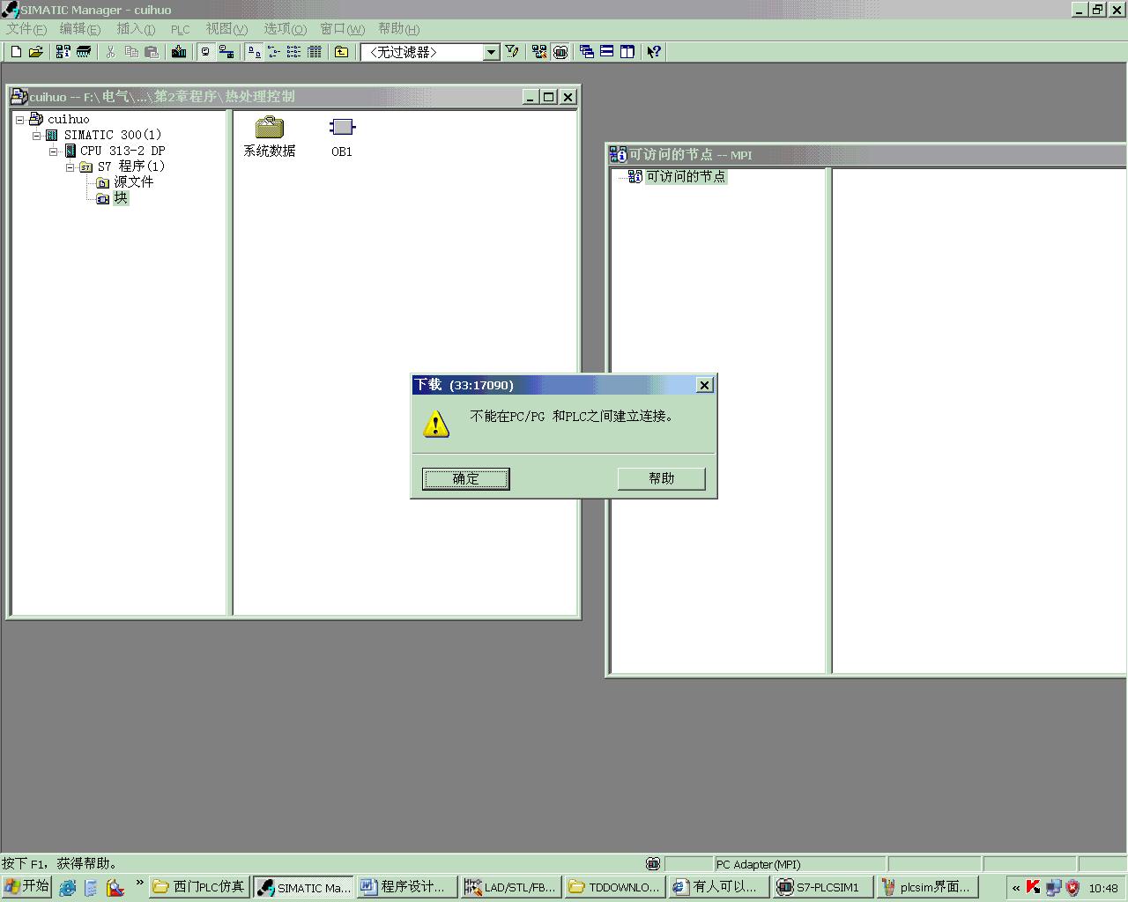
Task: Click the Accessible Nodes toolbar icon
Action: click(63, 52)
